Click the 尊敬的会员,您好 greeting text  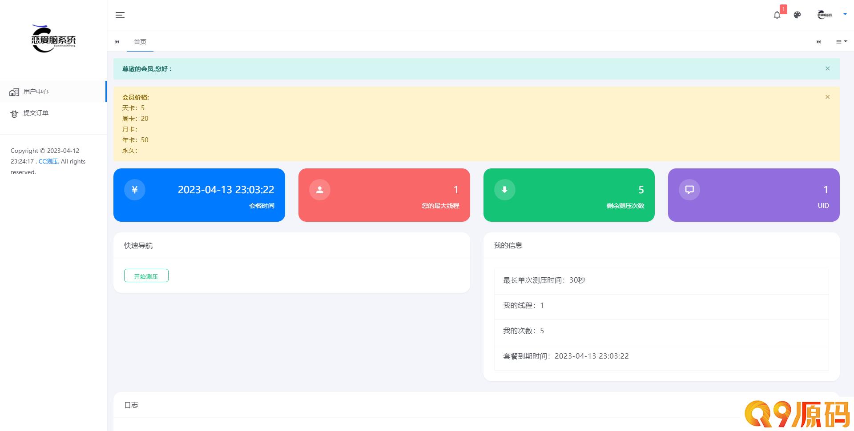point(147,69)
